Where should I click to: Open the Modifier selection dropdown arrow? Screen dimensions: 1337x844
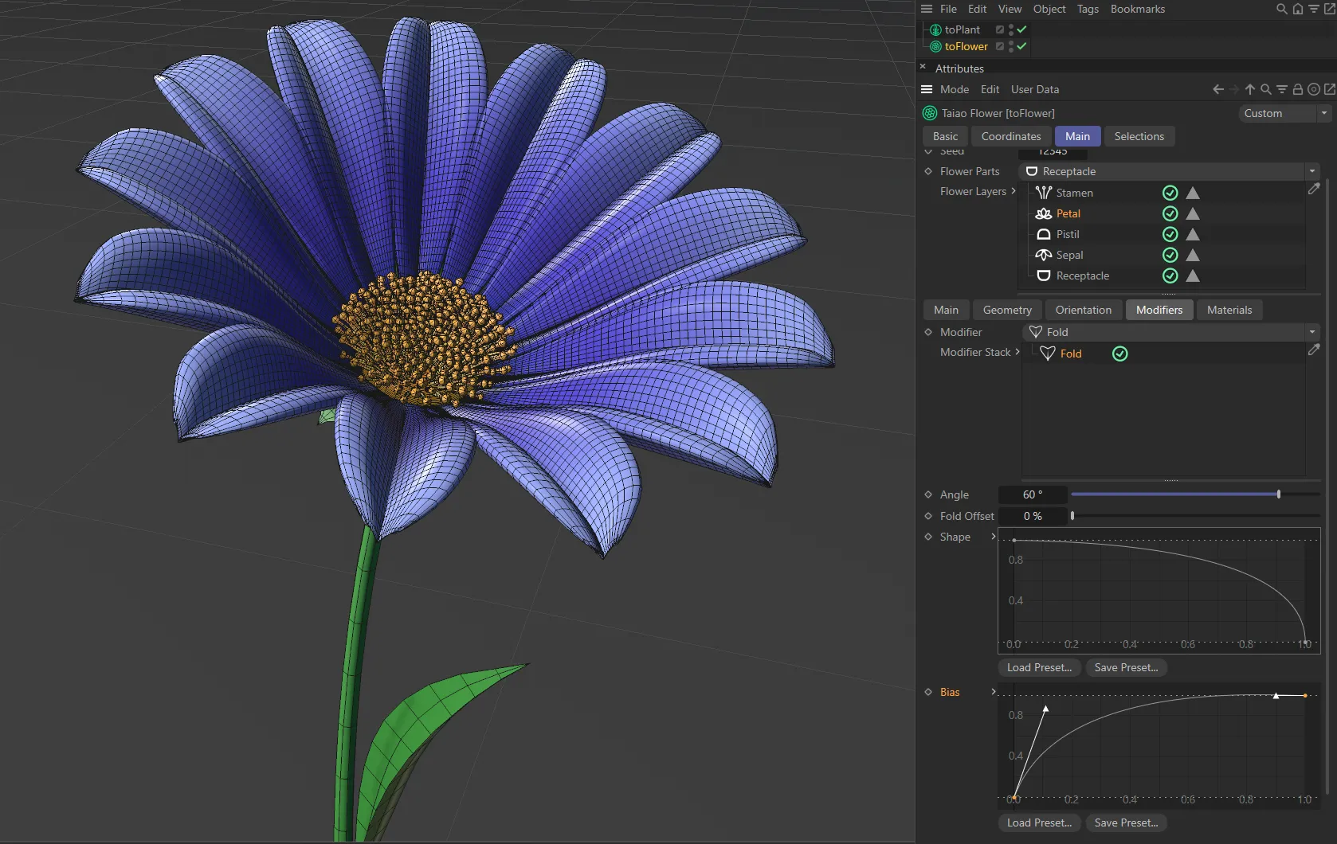tap(1312, 332)
